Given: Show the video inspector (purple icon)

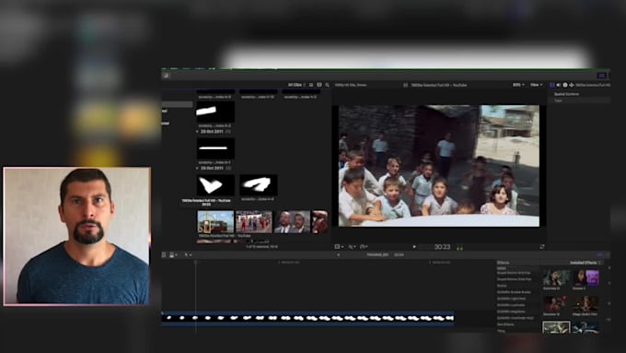Looking at the screenshot, I should (552, 85).
